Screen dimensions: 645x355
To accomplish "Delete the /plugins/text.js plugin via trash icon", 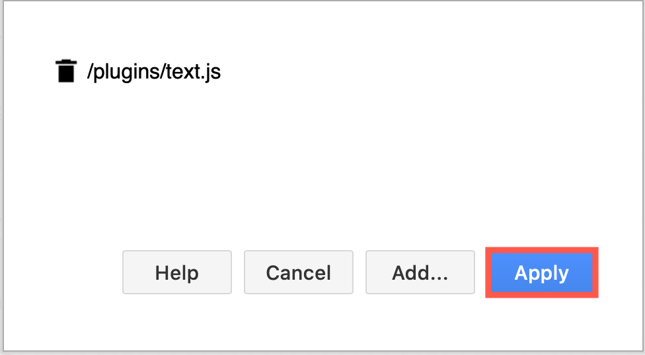I will [65, 71].
